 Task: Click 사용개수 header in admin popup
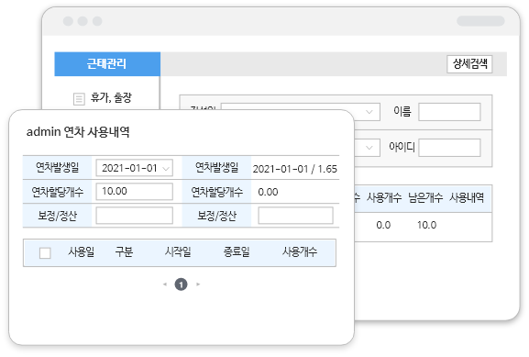[300, 252]
